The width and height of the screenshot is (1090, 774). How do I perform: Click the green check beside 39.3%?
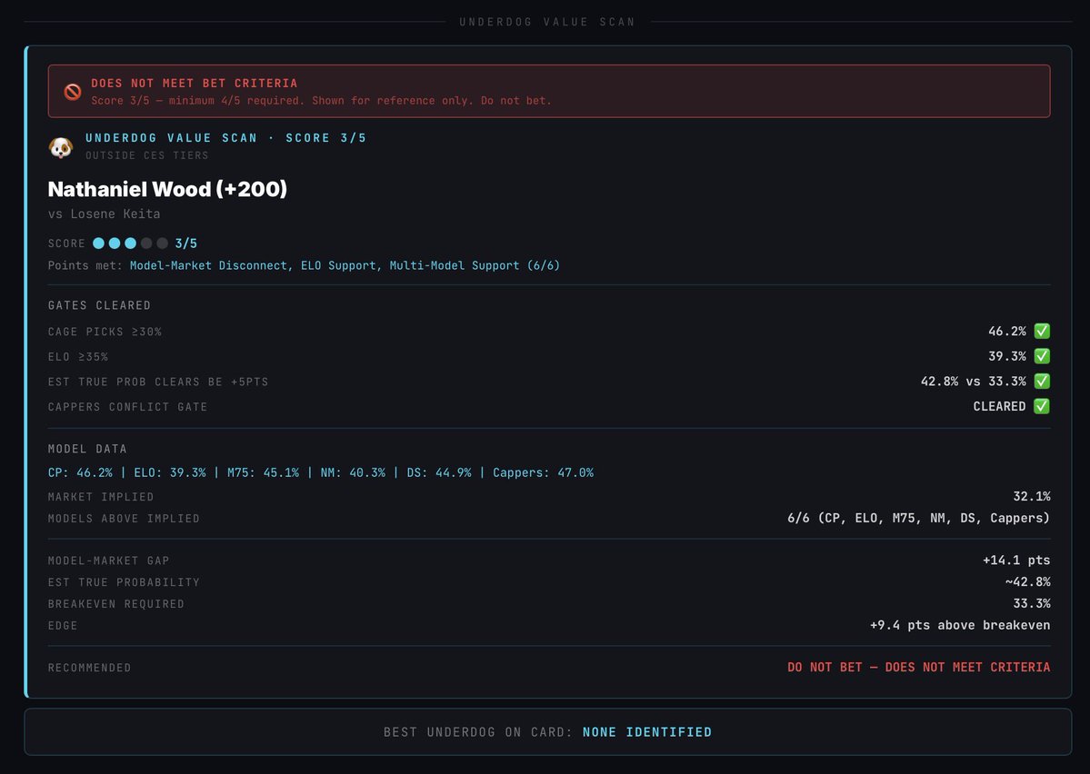[x=1041, y=356]
